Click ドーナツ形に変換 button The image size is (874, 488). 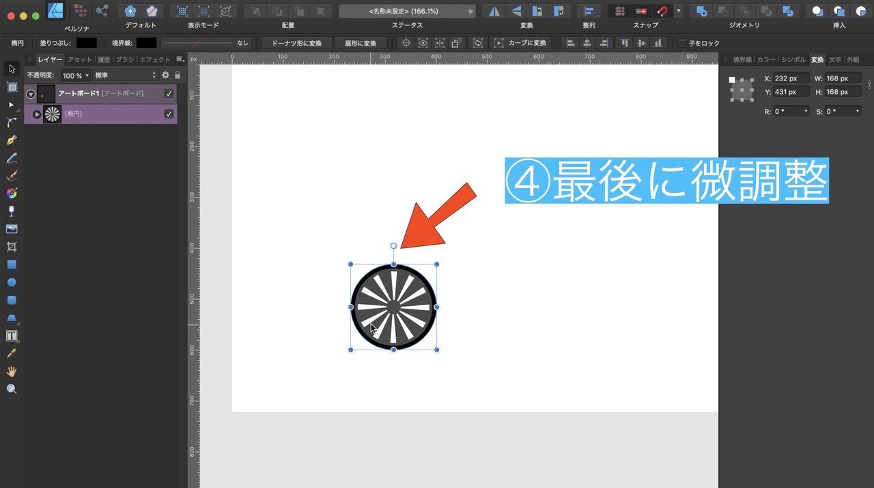point(297,43)
